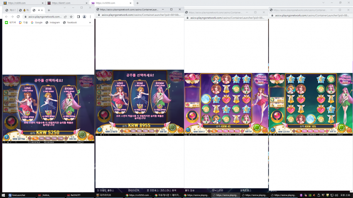Click the green spin button in the leftmost game
Screen dimensions: 353x198
click(x=82, y=135)
